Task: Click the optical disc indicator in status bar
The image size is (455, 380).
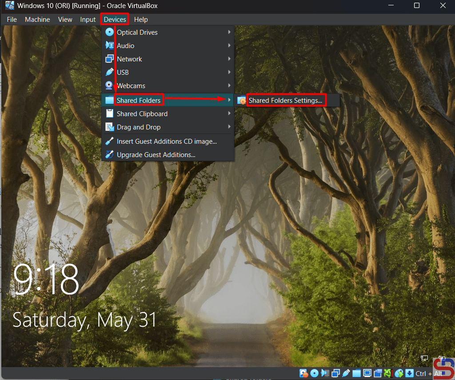Action: pos(315,373)
